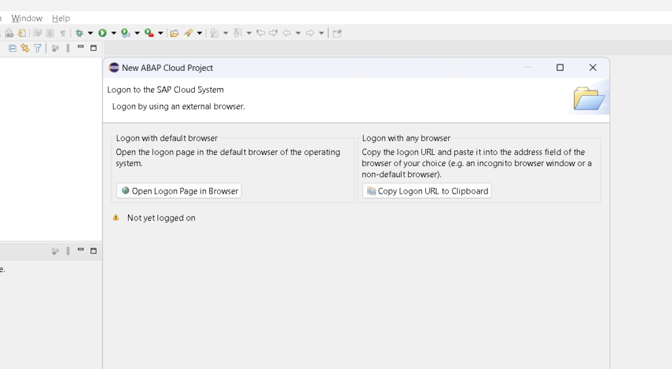Image resolution: width=672 pixels, height=369 pixels.
Task: Open the top explorer panel's View Menu
Action: pos(68,48)
